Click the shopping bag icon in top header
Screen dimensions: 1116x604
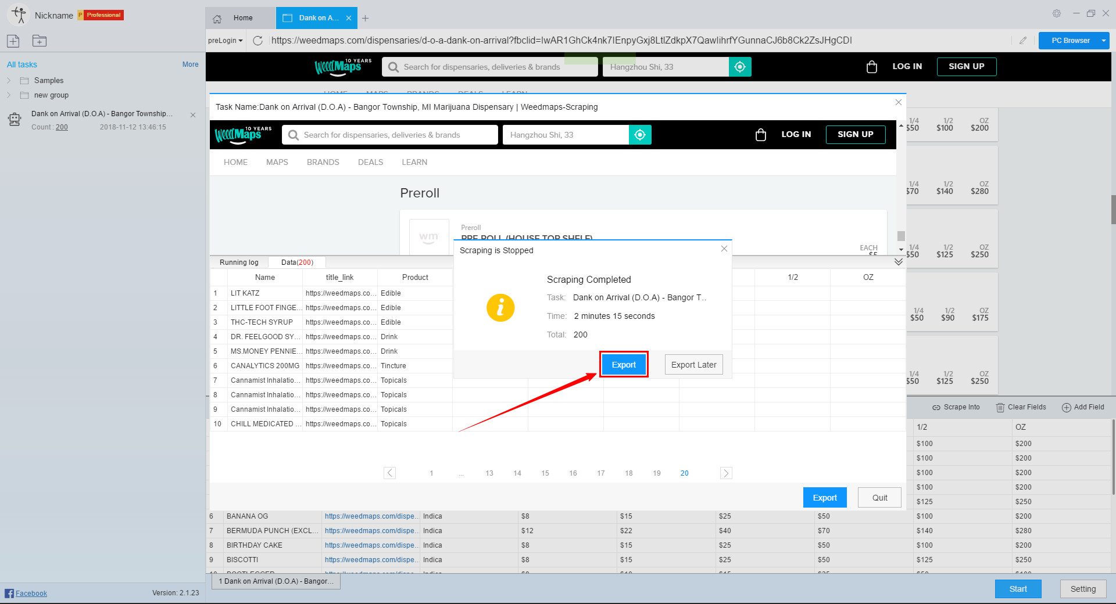[x=871, y=67]
